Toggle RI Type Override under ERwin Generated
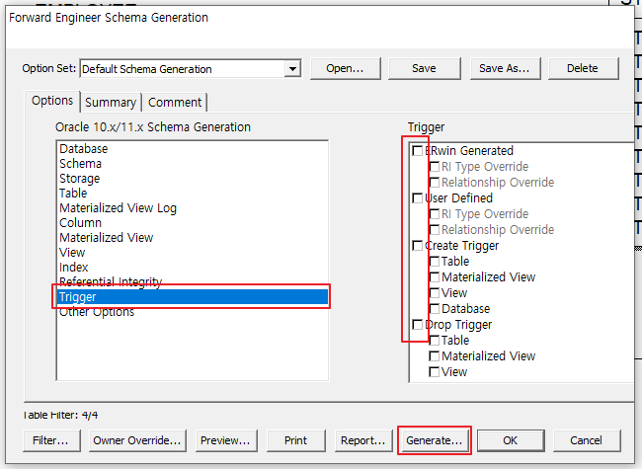The image size is (642, 469). [434, 167]
